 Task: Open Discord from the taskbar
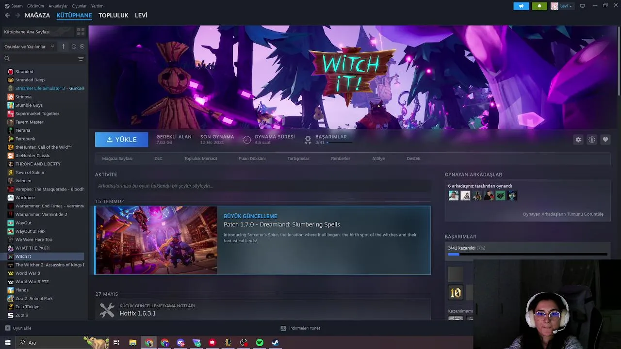180,343
